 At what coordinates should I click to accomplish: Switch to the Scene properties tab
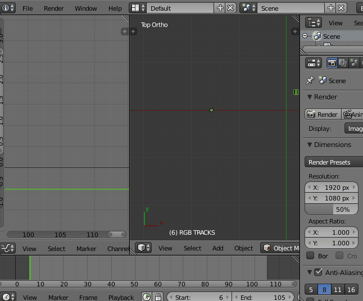pyautogui.click(x=354, y=63)
